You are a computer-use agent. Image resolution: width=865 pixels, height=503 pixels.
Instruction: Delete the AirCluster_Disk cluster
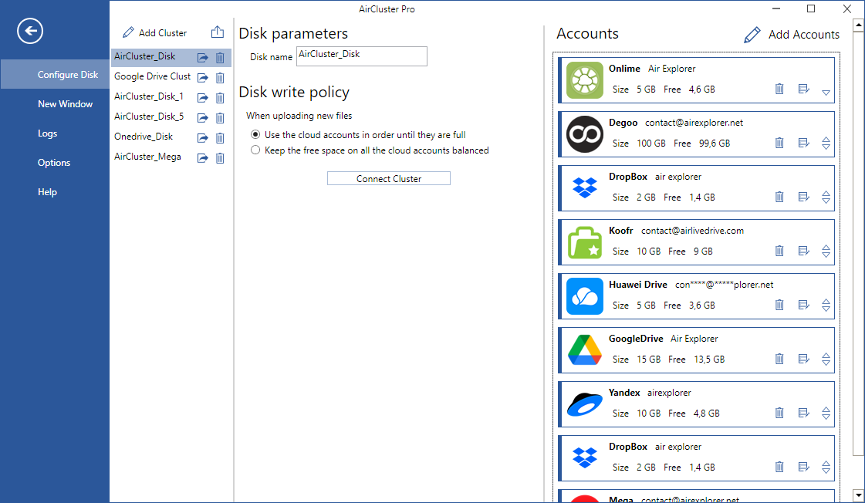click(220, 56)
